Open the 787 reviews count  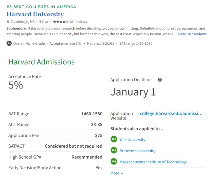pos(78,22)
